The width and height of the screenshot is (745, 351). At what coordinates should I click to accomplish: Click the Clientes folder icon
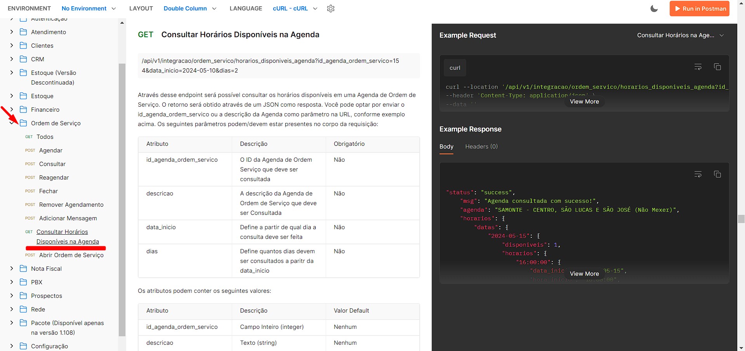(x=23, y=45)
